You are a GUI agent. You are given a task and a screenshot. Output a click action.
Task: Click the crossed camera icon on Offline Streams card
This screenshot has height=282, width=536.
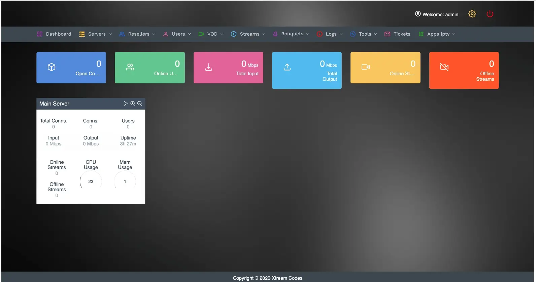coord(444,67)
